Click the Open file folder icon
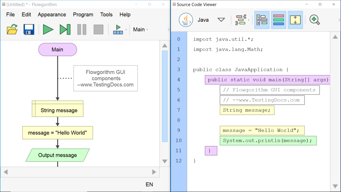This screenshot has width=341, height=192. click(x=12, y=29)
